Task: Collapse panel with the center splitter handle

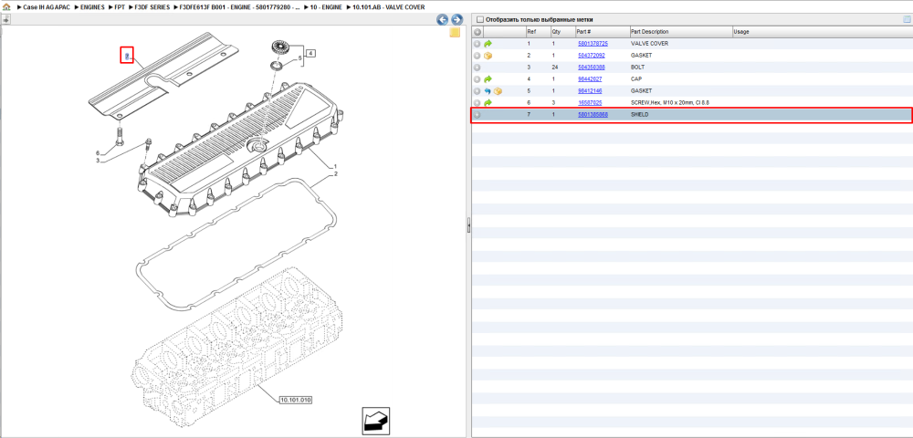Action: [x=468, y=225]
